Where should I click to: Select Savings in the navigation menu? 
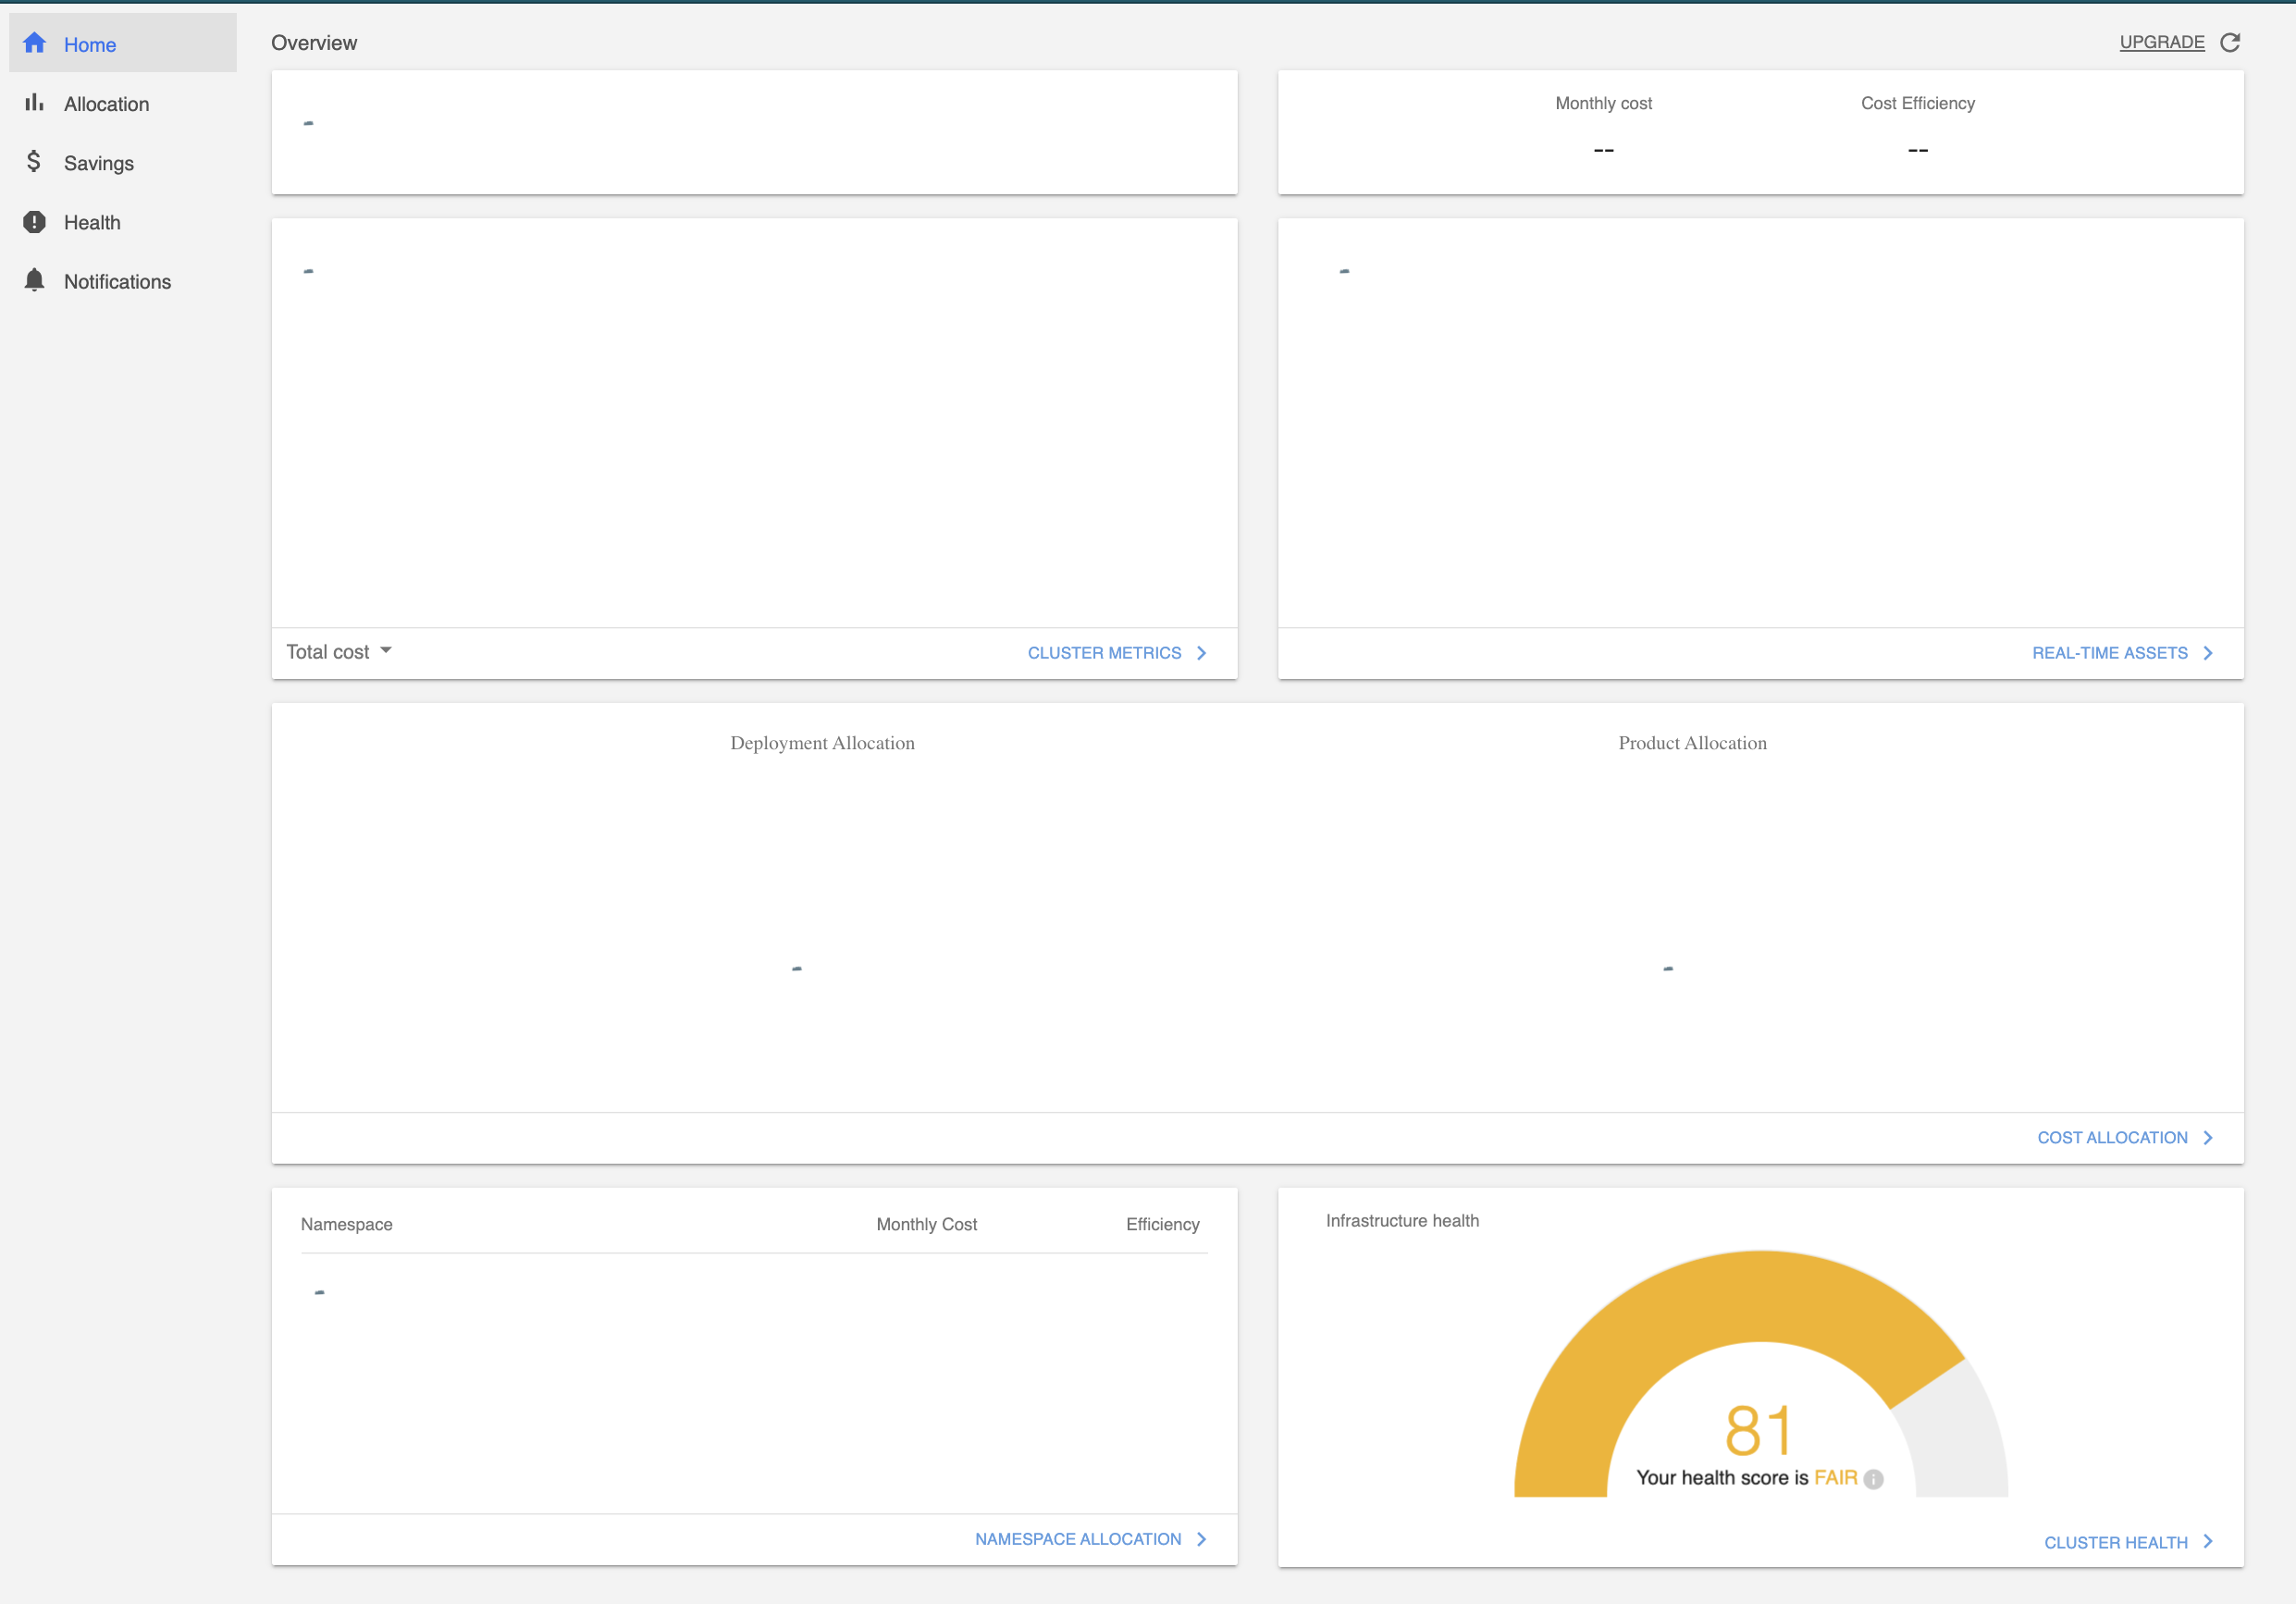tap(98, 162)
